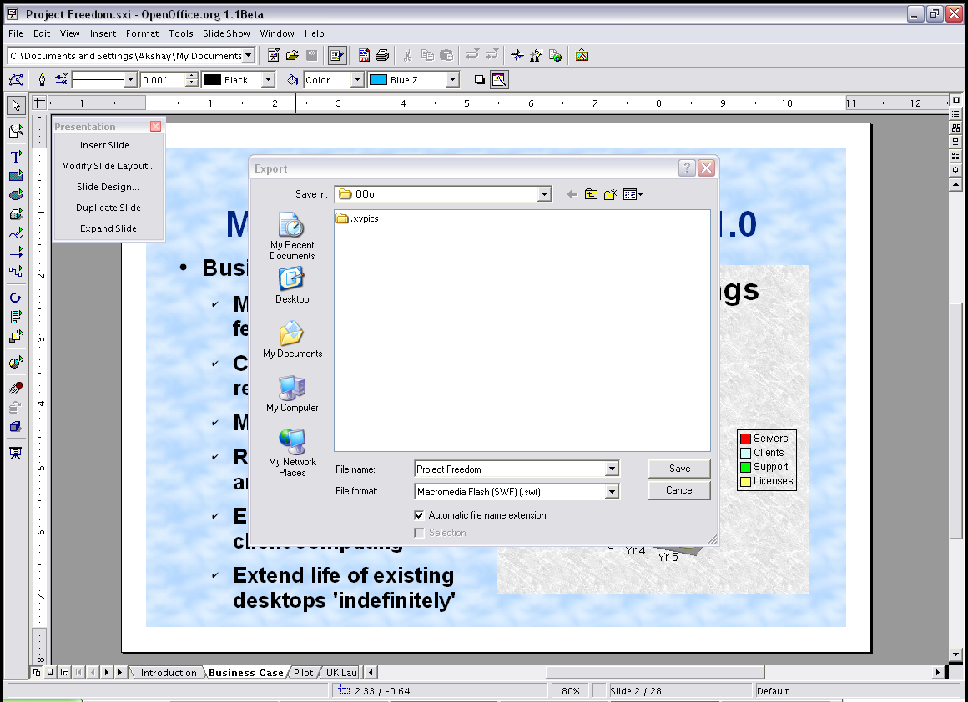Switch to the Pilot slide tab
968x702 pixels.
point(303,673)
